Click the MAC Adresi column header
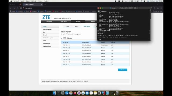Image resolution: width=172 pixels, height=96 pixels. [x=85, y=42]
